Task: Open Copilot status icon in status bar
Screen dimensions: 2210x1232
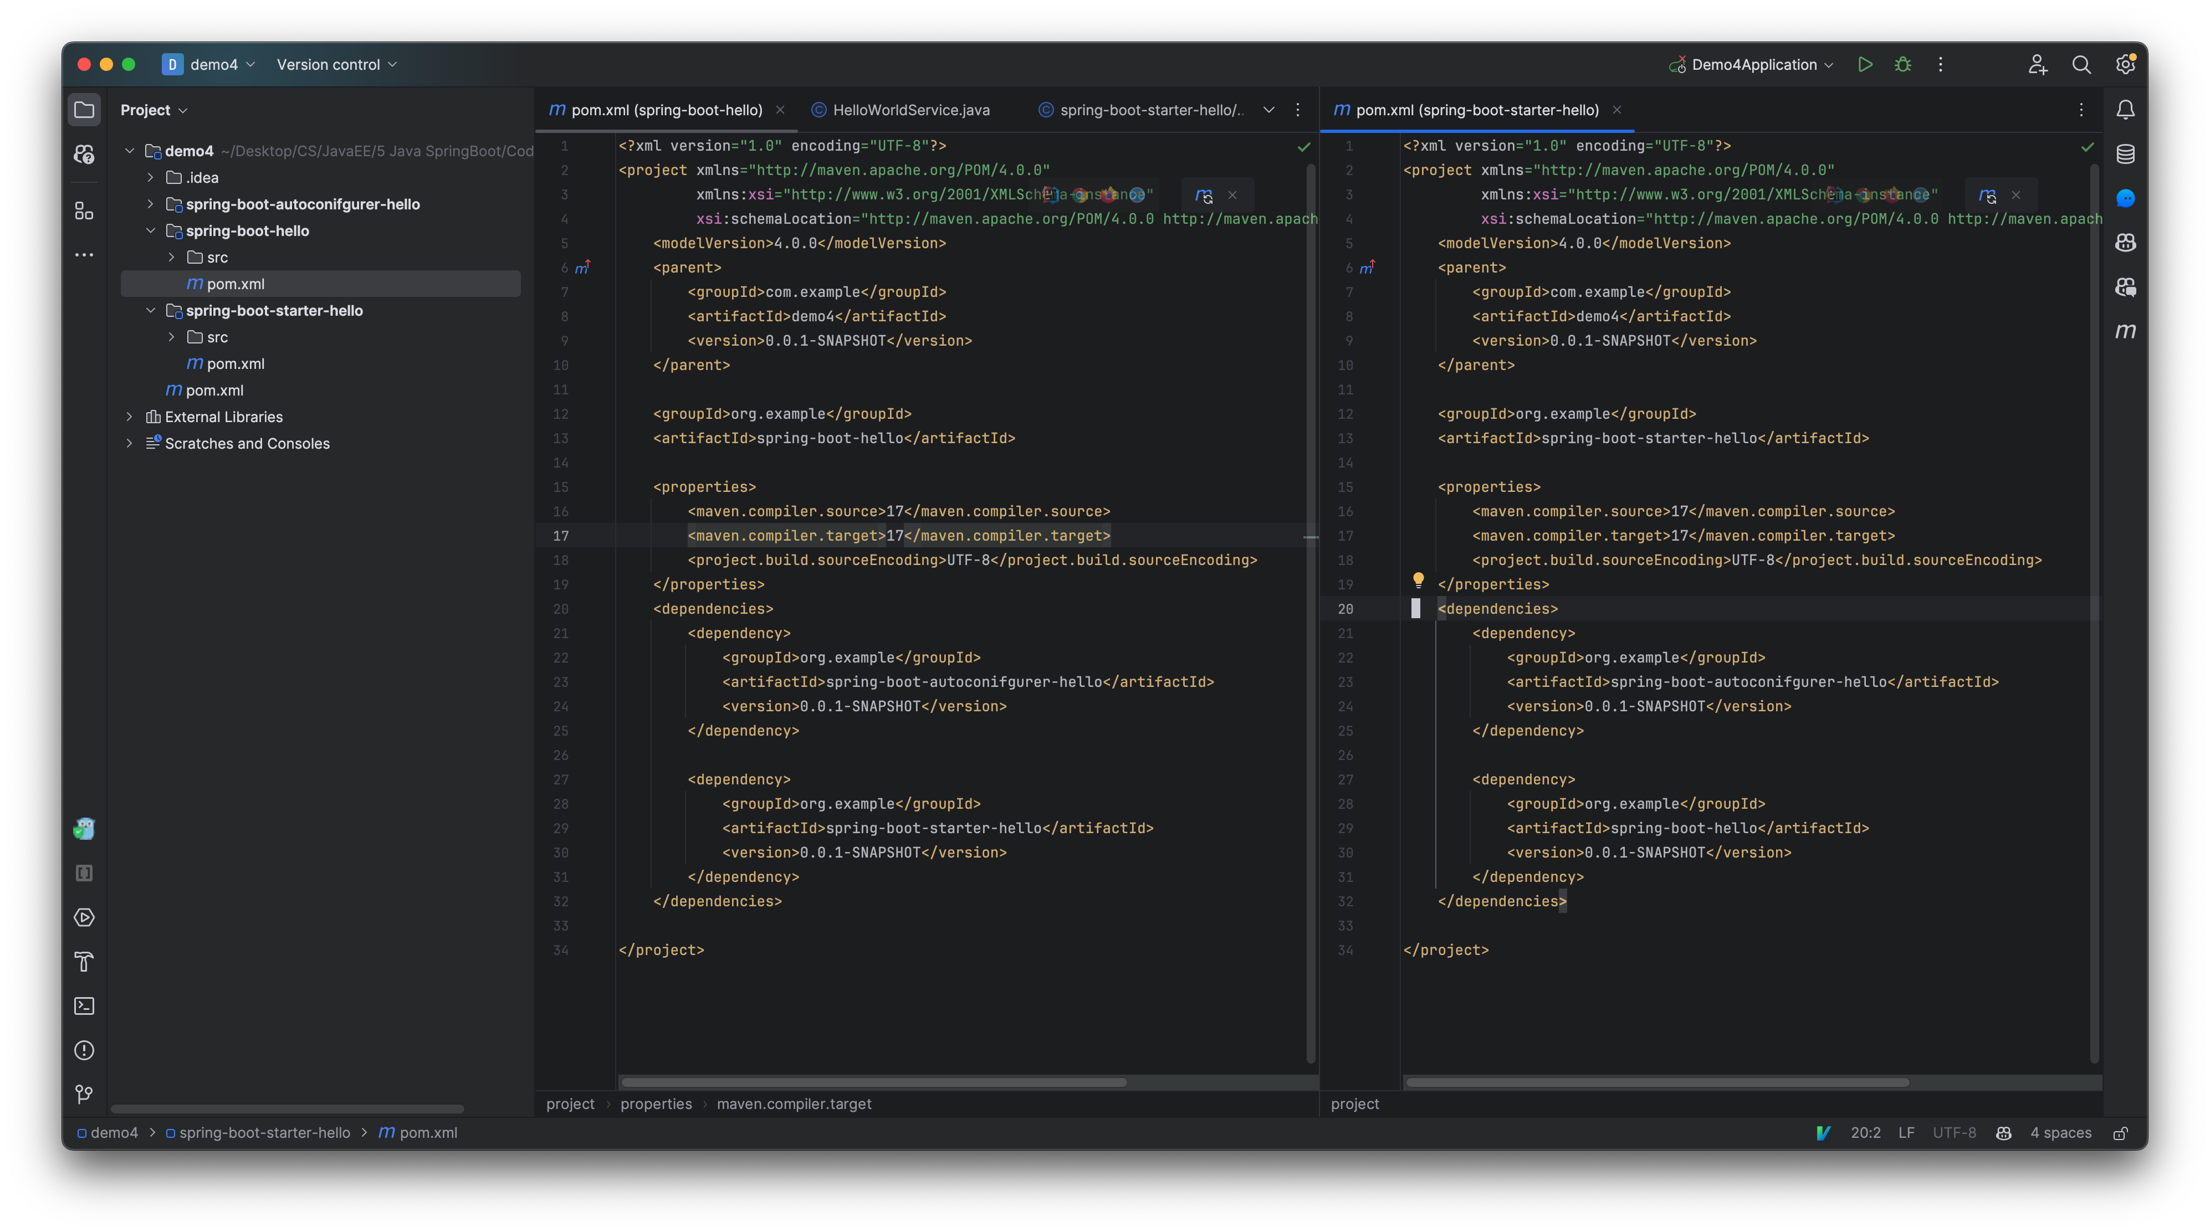Action: pos(2004,1132)
